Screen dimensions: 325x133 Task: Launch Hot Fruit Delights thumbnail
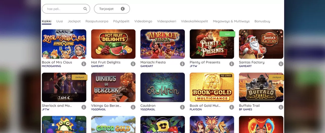pos(113,44)
